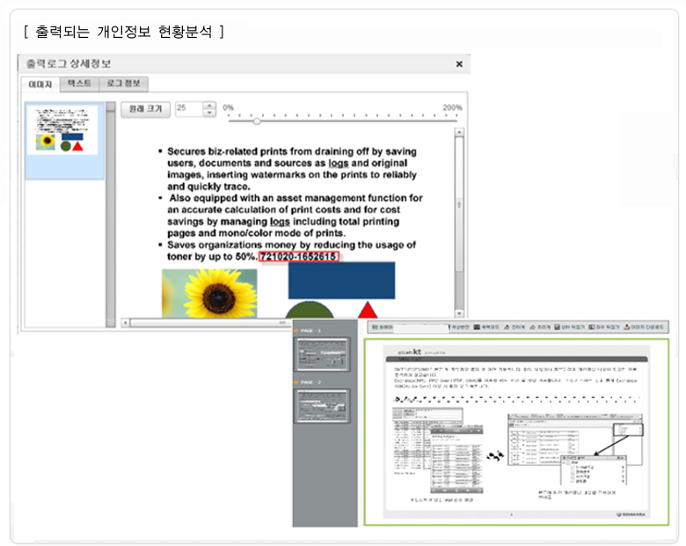Open the 로그 정보 tab
Viewport: 686px width, 546px height.
point(123,85)
